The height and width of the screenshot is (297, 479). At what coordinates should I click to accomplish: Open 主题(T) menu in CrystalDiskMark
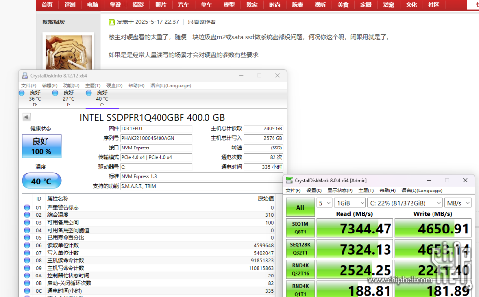point(366,191)
